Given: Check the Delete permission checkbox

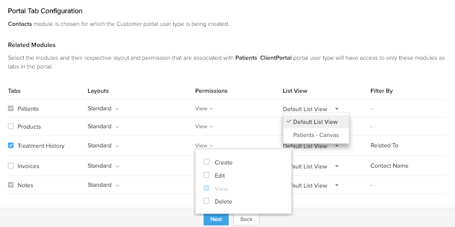Looking at the screenshot, I should click(206, 201).
